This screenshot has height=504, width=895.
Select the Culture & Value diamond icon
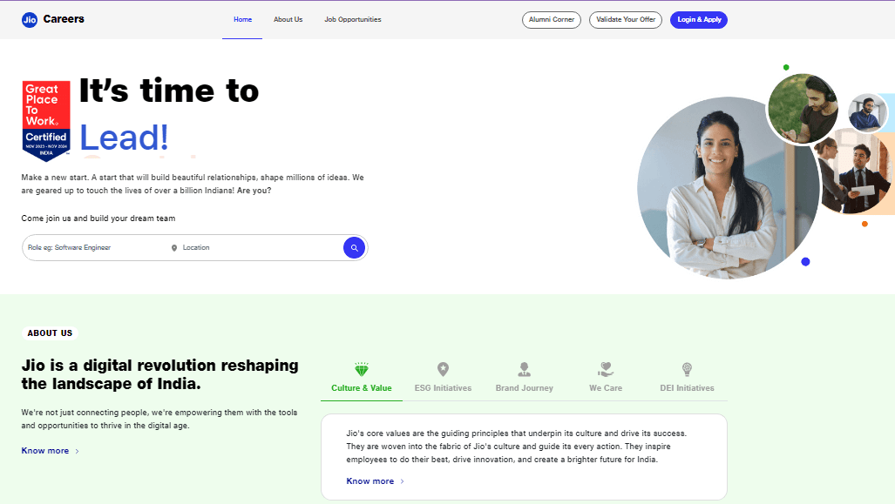point(361,367)
